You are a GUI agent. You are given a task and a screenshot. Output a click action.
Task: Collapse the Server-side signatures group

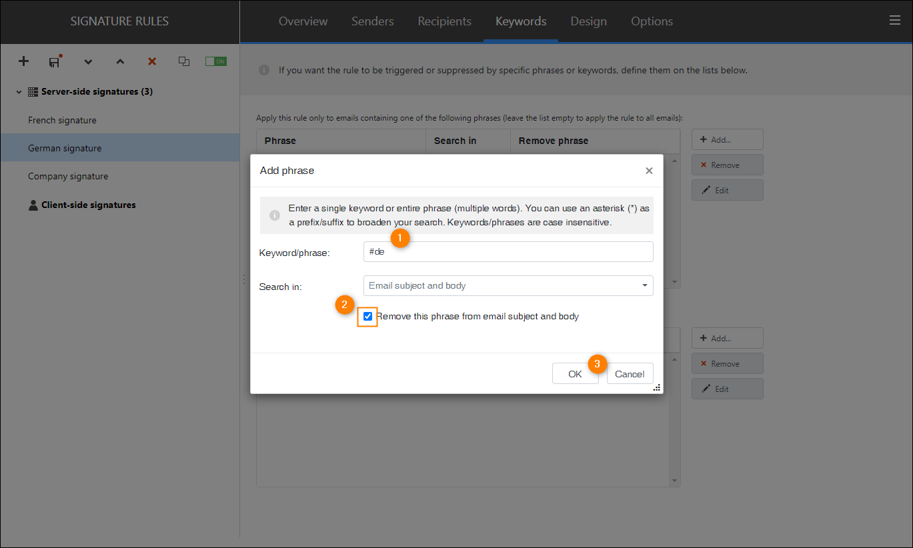click(x=18, y=91)
